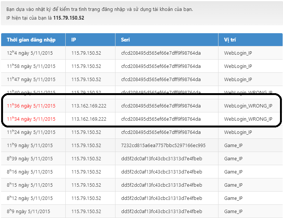283x218 pixels.
Task: Click the IP address in the 8h16 row
Action: coord(86,172)
